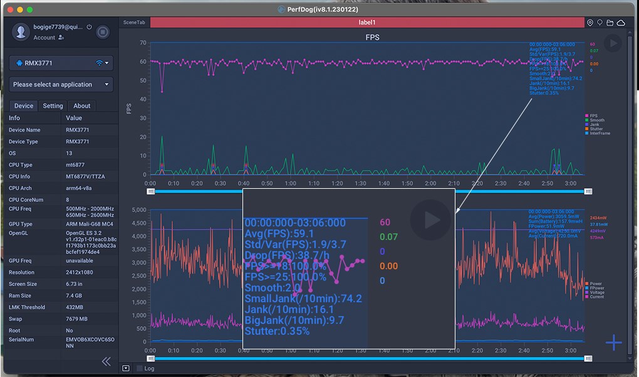Image resolution: width=639 pixels, height=377 pixels.
Task: Switch to the Setting tab
Action: [53, 105]
